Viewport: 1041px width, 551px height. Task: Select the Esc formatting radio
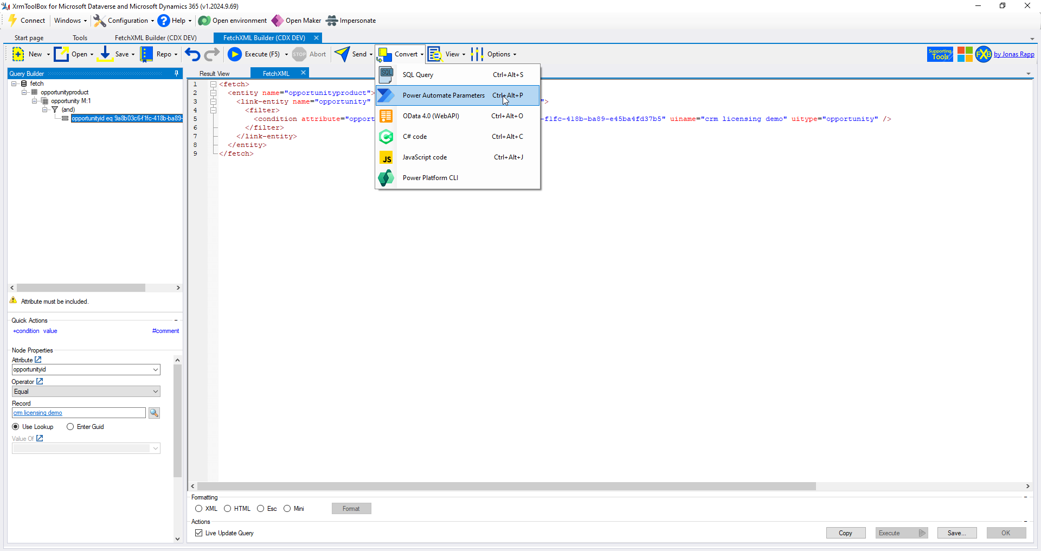click(x=261, y=509)
